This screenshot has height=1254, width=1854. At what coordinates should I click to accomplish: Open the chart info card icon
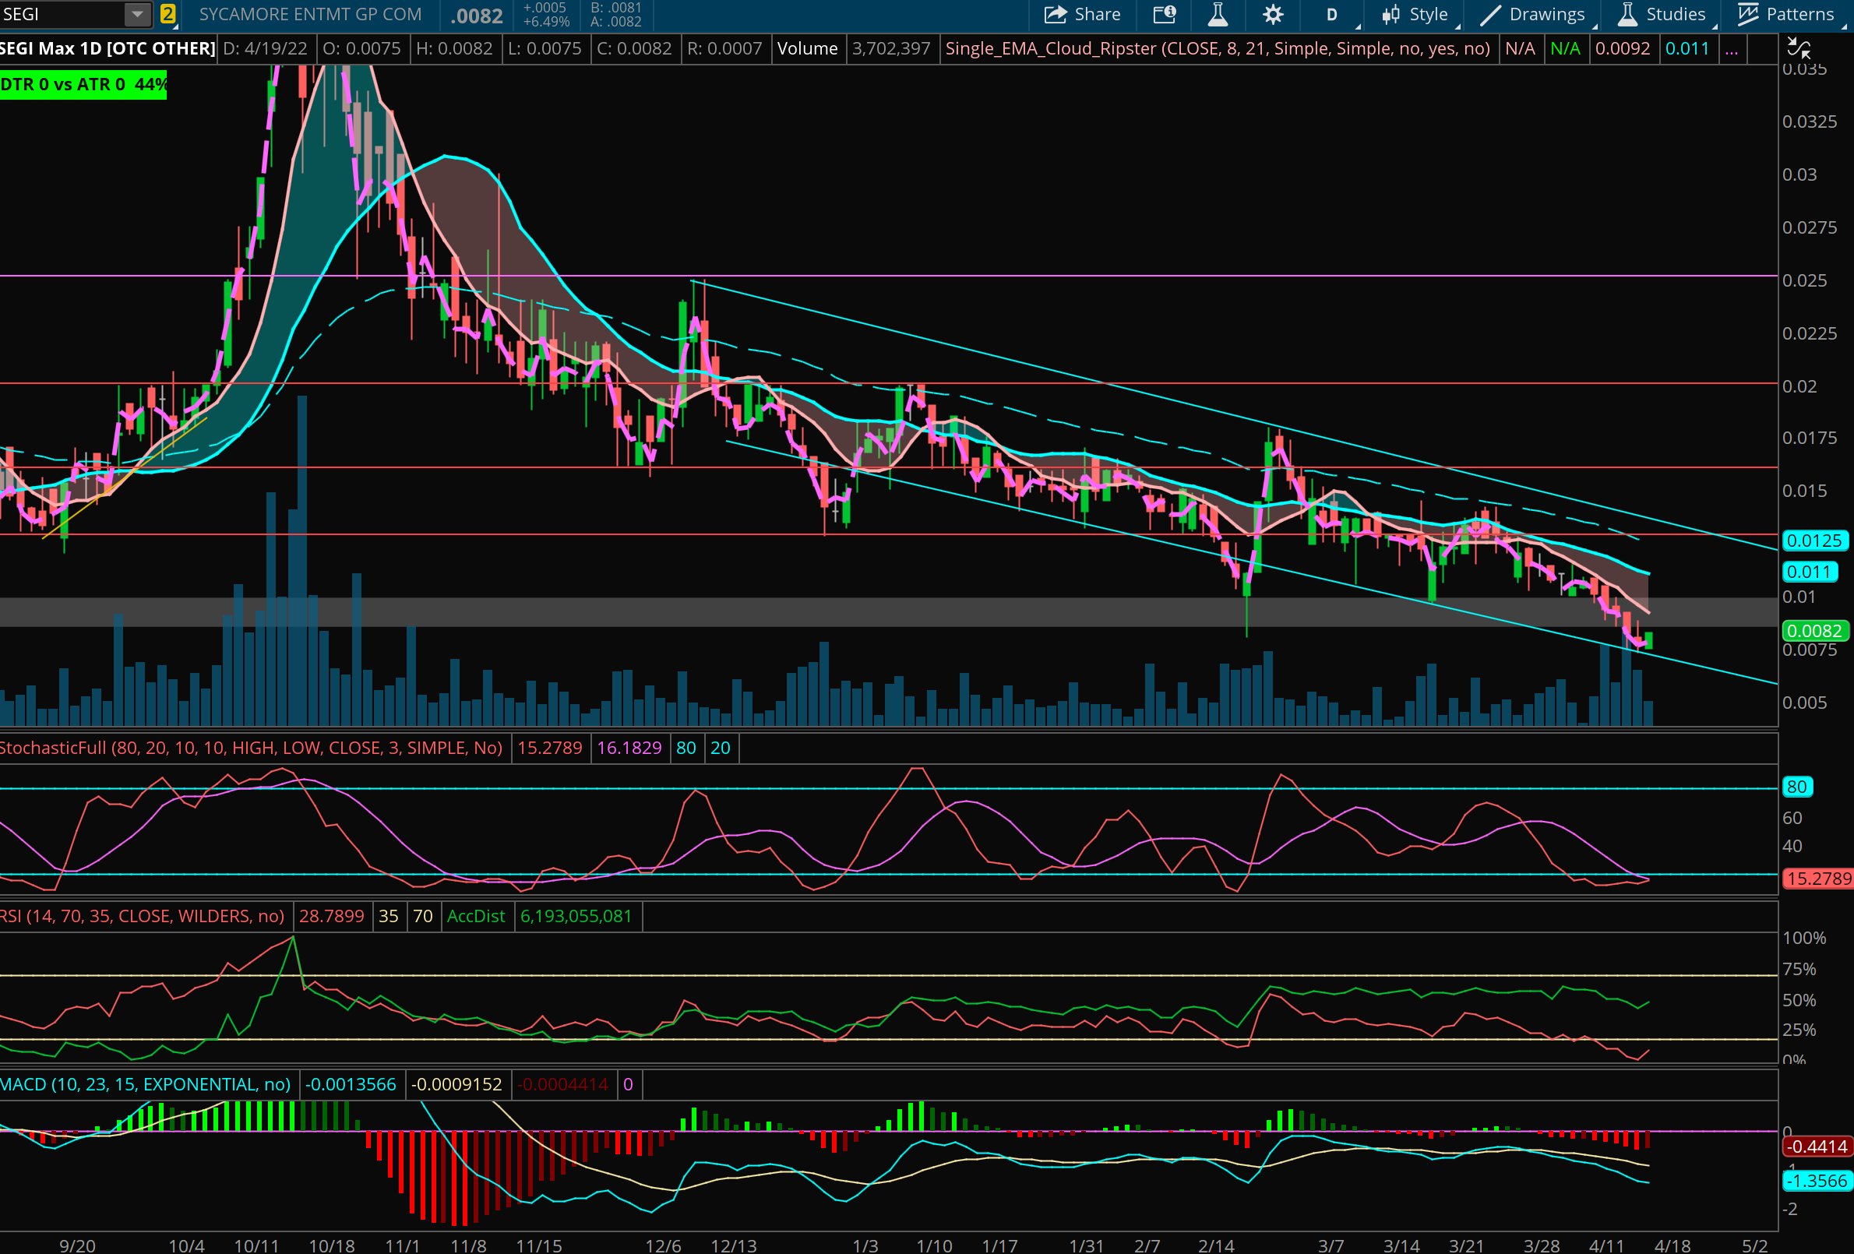coord(1164,14)
